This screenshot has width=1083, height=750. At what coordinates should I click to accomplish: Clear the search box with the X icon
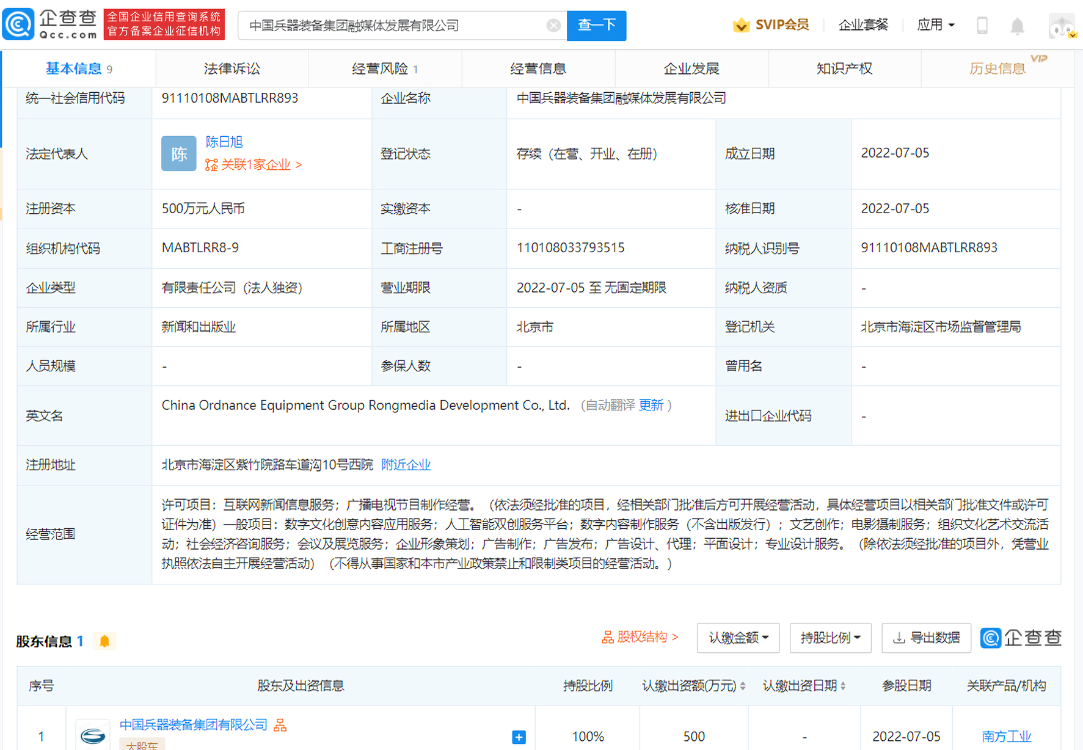[x=553, y=25]
